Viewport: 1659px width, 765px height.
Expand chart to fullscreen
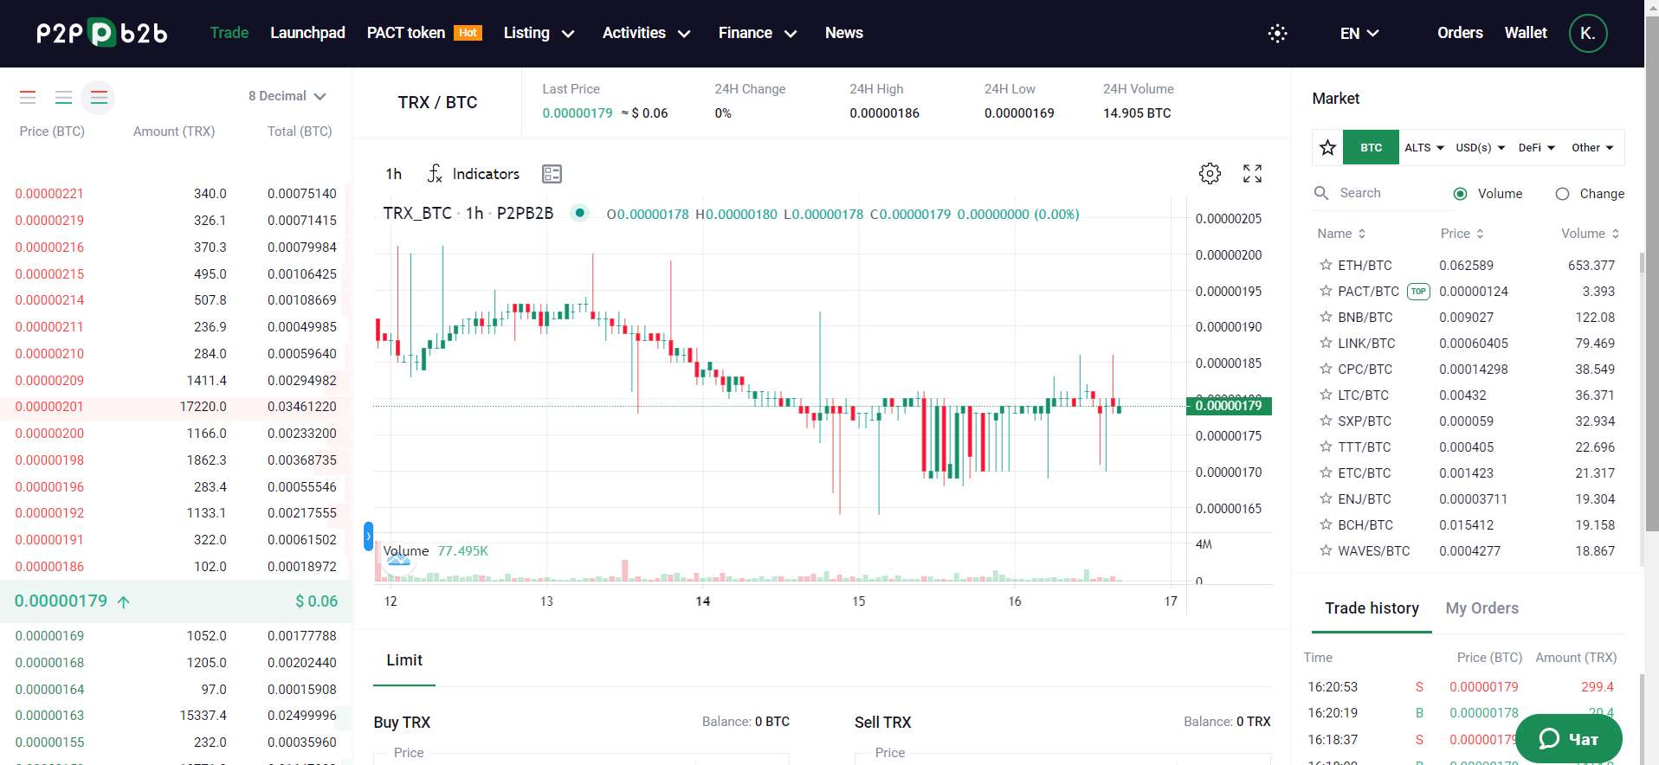(x=1252, y=174)
